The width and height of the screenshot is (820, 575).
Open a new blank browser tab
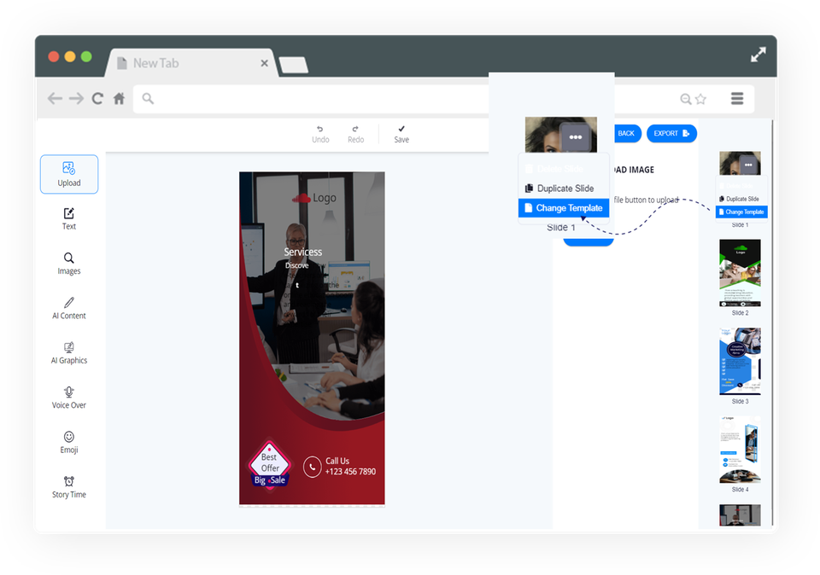click(x=293, y=66)
